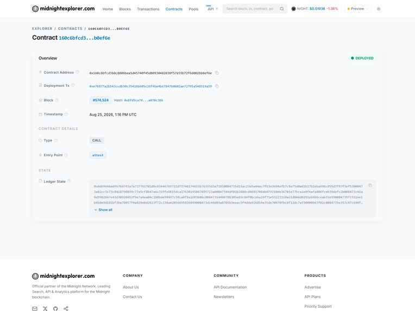
Task: Open block #574,524
Action: [100, 100]
